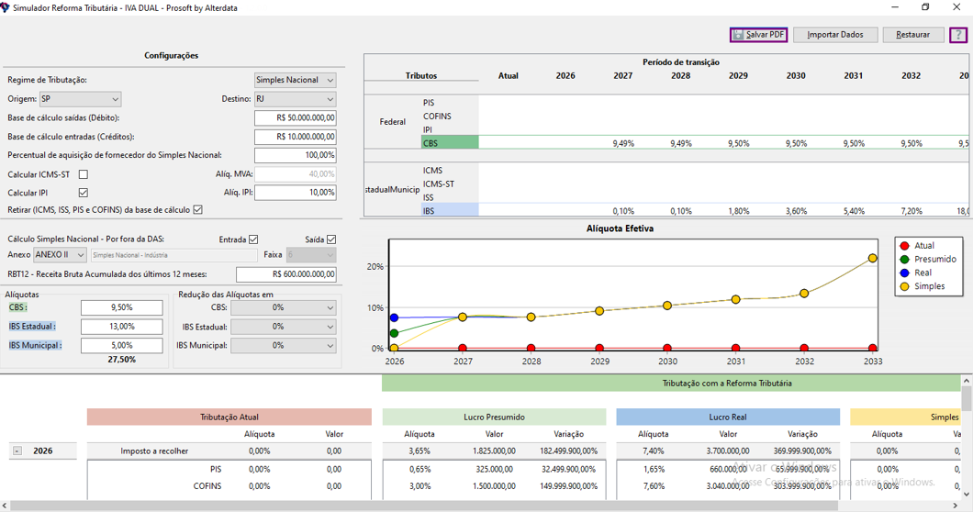The width and height of the screenshot is (973, 512).
Task: Click the blue Real legend marker
Action: coord(904,273)
